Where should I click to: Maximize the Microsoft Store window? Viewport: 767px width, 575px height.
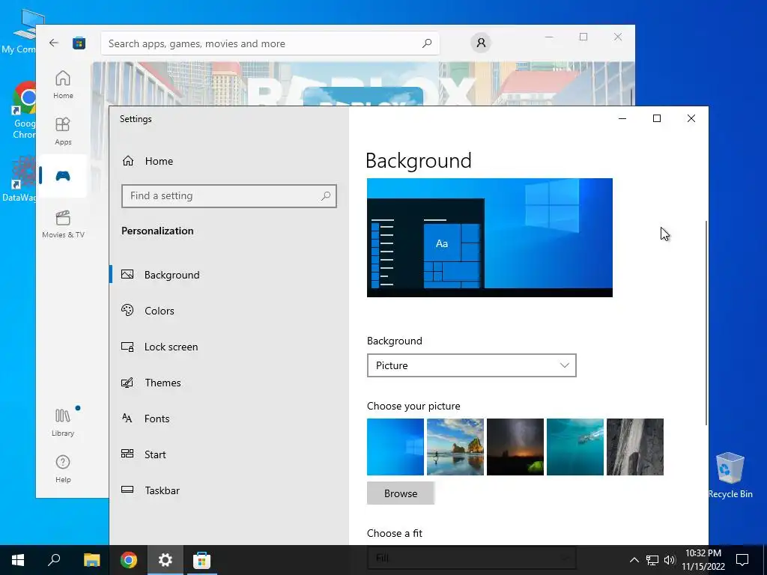click(583, 37)
